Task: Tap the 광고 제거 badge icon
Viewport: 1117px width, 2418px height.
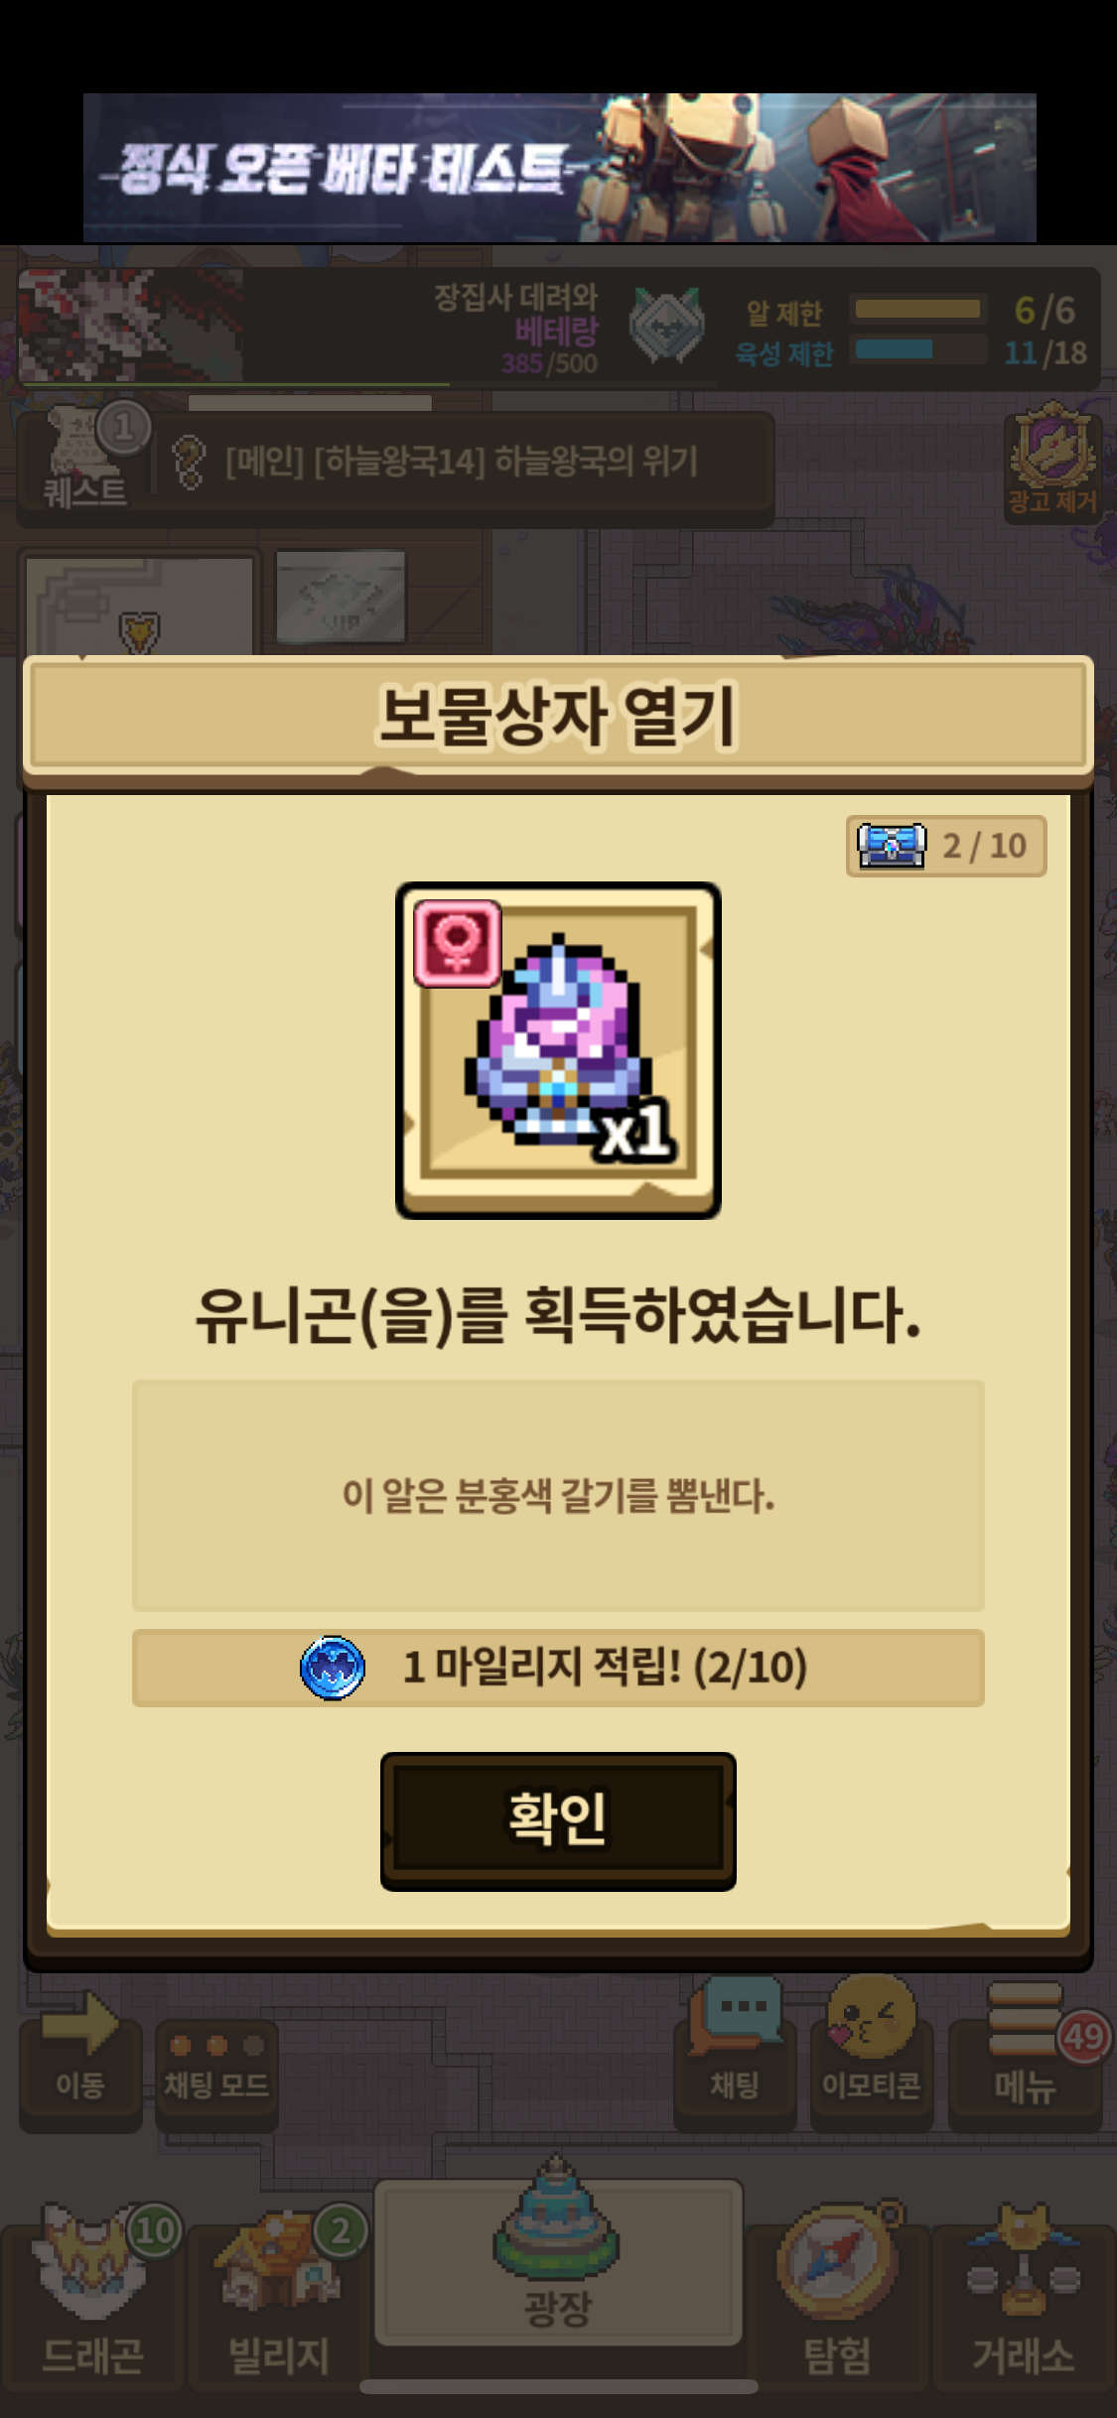Action: [1052, 460]
